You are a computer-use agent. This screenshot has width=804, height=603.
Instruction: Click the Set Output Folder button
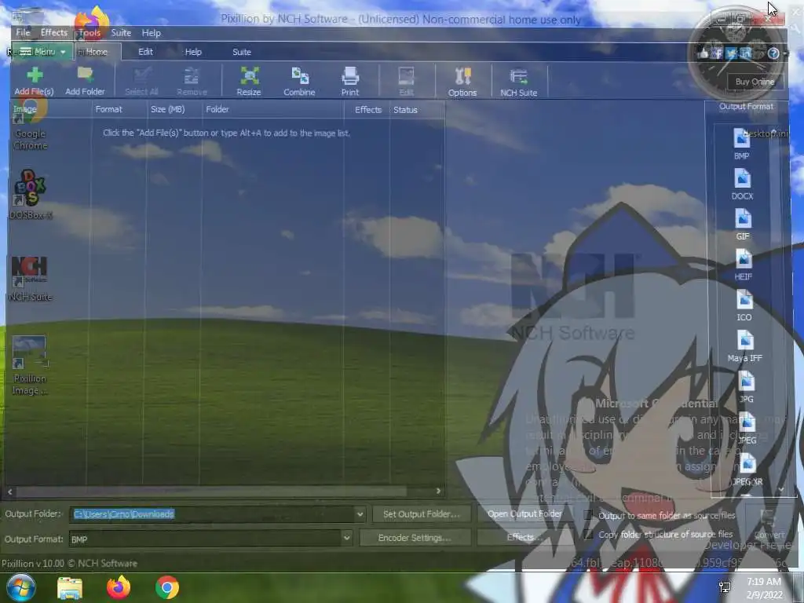coord(421,514)
